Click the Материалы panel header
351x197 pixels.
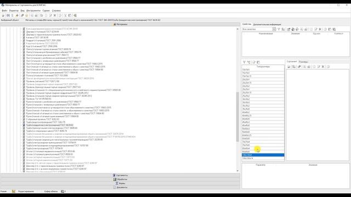[120, 24]
